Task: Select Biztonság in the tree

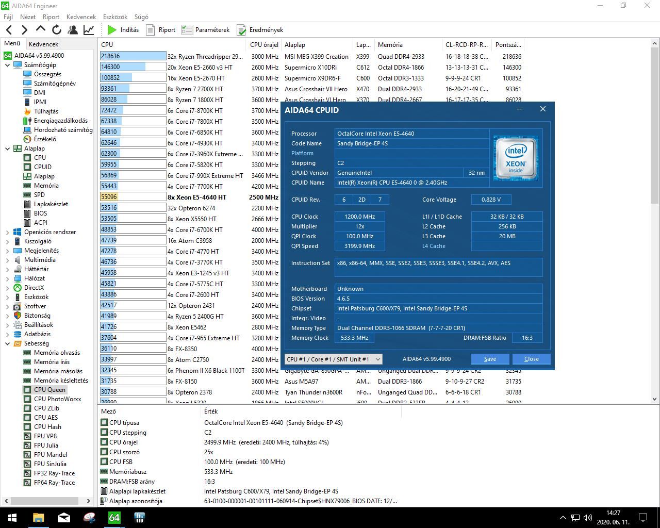Action: [37, 316]
